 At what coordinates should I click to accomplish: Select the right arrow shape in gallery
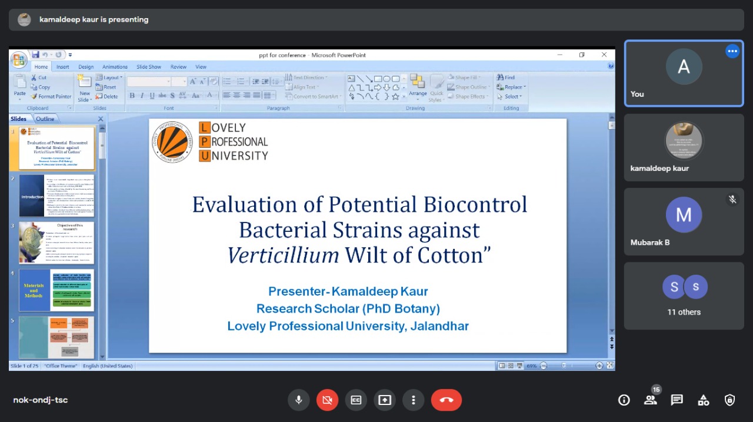[378, 87]
